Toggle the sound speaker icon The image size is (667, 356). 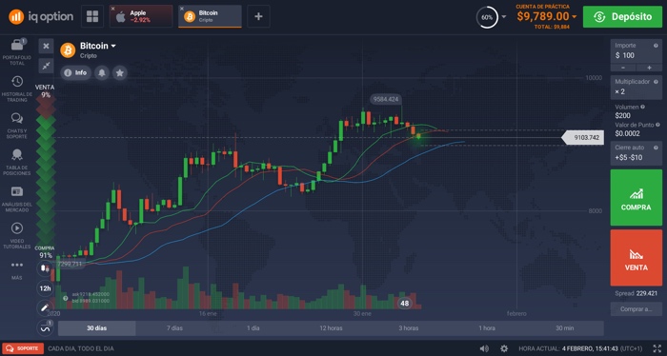point(484,348)
